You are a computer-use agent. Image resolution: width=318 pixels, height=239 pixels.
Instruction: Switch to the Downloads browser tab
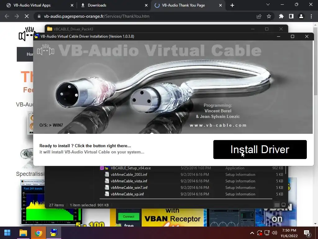pos(97,5)
